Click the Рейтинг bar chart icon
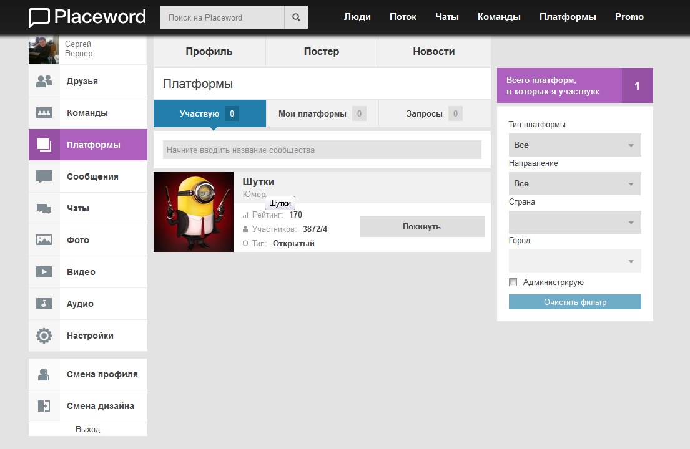 [x=245, y=215]
